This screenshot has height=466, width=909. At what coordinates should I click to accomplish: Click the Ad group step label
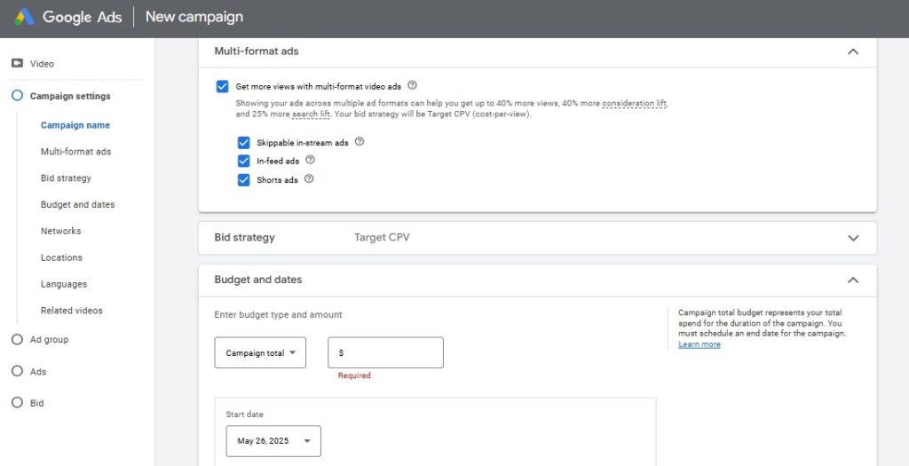click(x=50, y=340)
